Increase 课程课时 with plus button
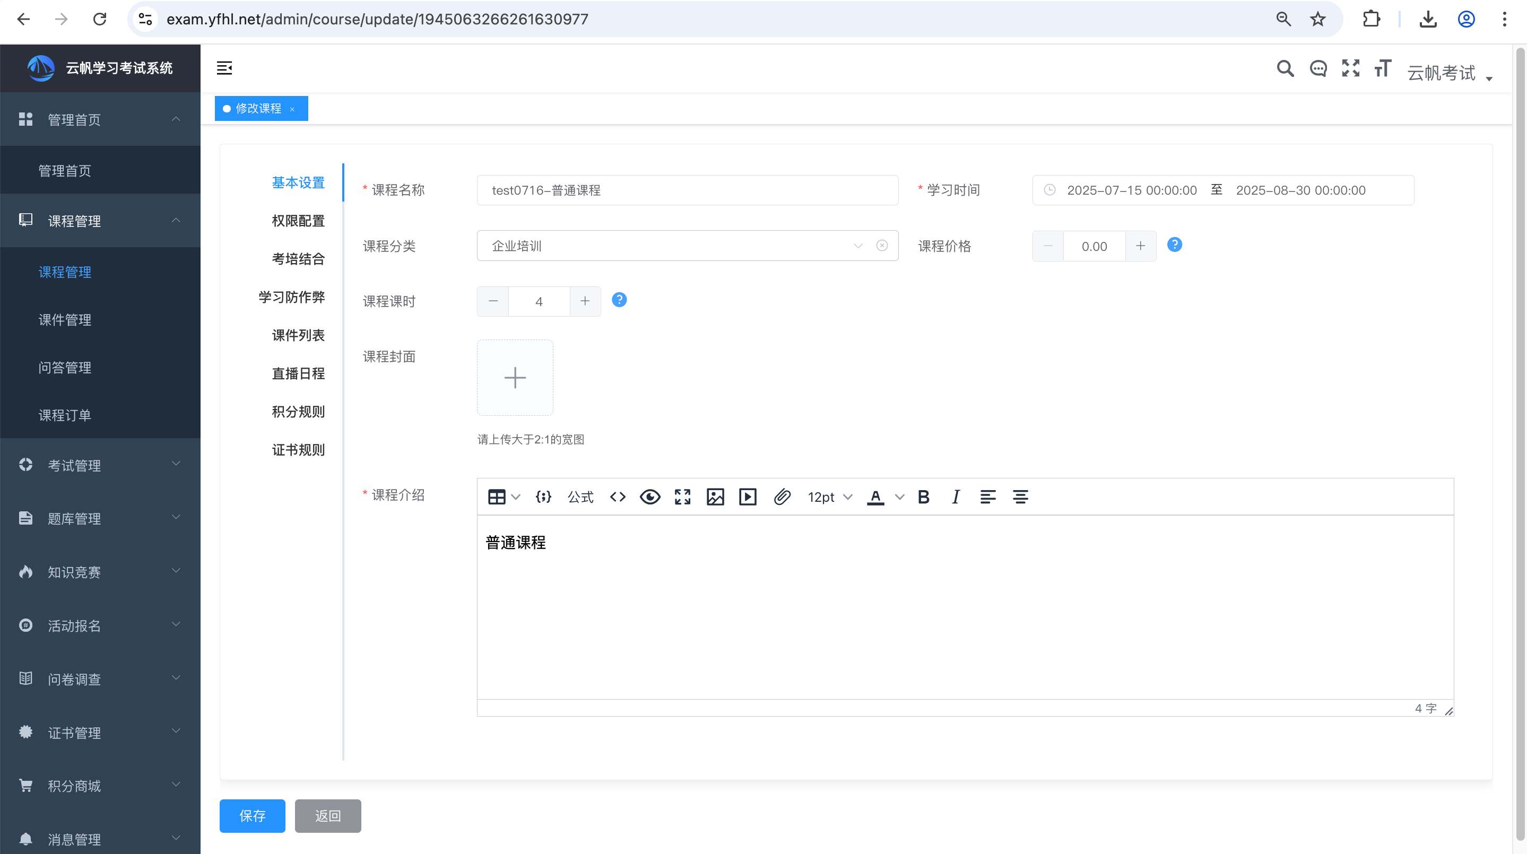Screen dimensions: 1527x854 click(585, 301)
